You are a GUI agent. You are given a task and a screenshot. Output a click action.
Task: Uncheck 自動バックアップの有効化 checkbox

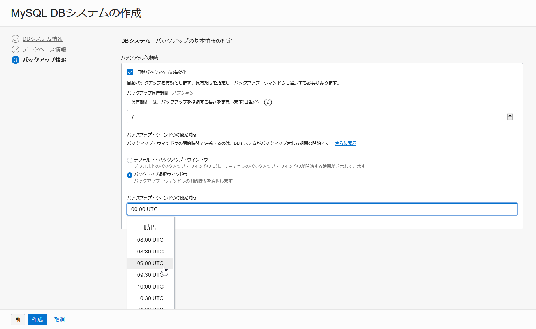point(130,72)
